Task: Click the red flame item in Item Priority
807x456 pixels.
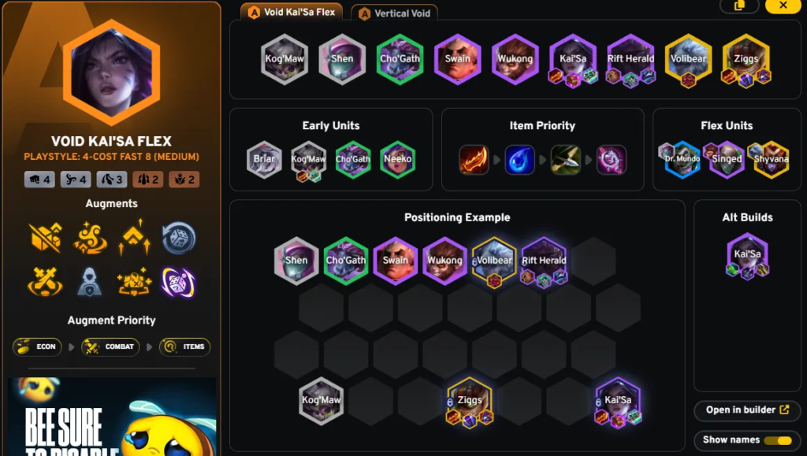Action: [474, 159]
